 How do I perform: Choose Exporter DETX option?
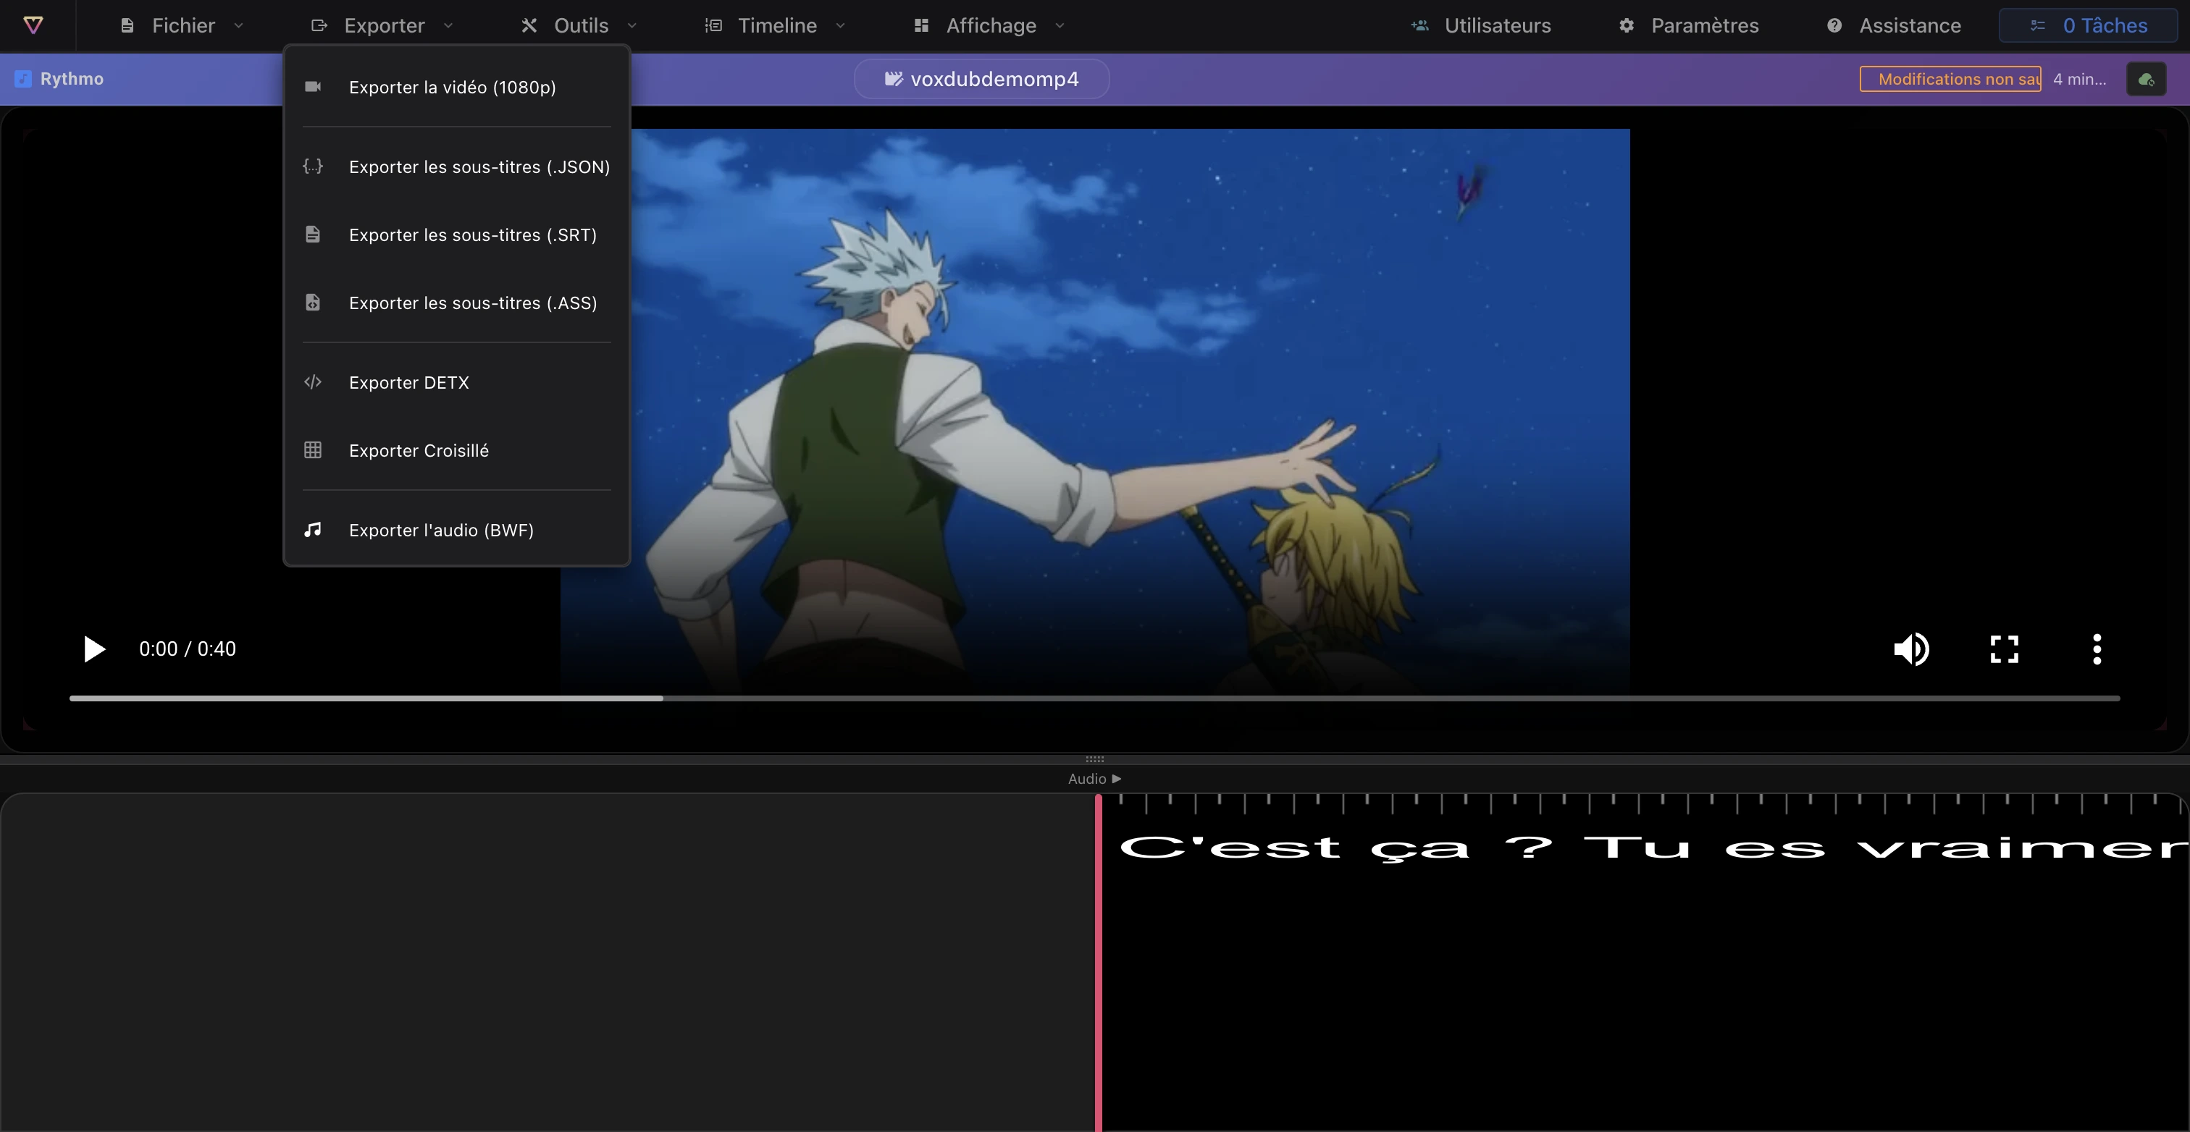coord(456,382)
